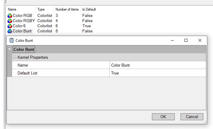Click the Color RGBY list icon
213x129 pixels.
click(10, 21)
